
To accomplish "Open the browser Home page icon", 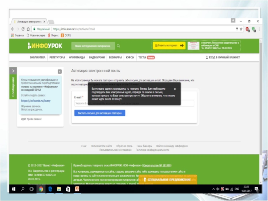I will click(28, 29).
